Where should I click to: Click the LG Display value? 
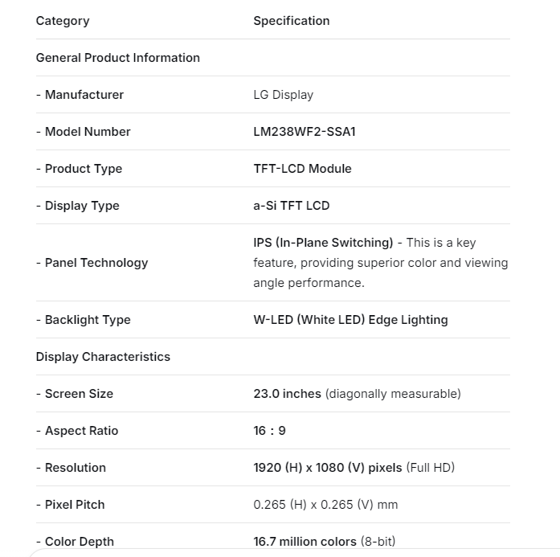pos(283,95)
